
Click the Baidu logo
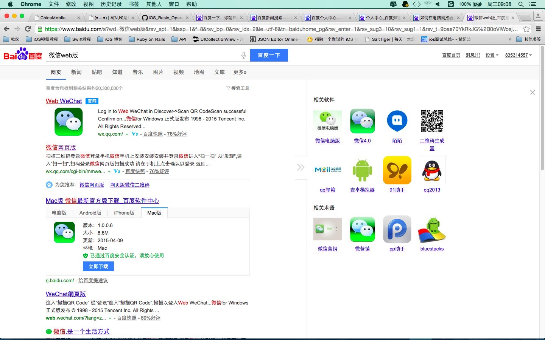click(x=23, y=55)
